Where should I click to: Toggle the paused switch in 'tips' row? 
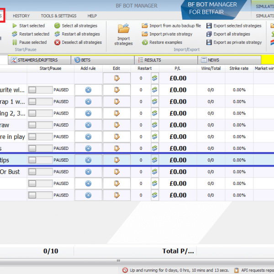[40, 160]
